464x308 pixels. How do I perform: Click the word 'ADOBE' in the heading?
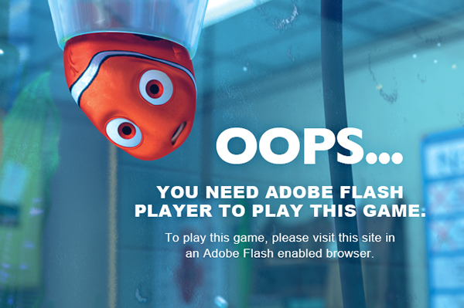[299, 192]
